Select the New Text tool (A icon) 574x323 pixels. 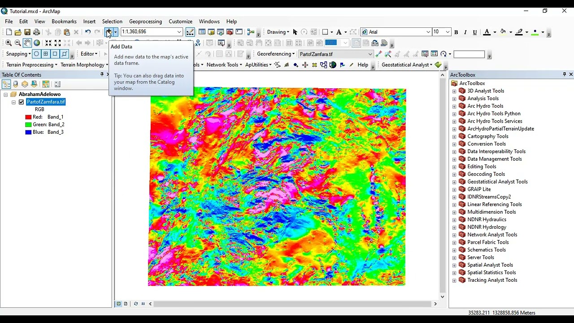click(x=339, y=32)
